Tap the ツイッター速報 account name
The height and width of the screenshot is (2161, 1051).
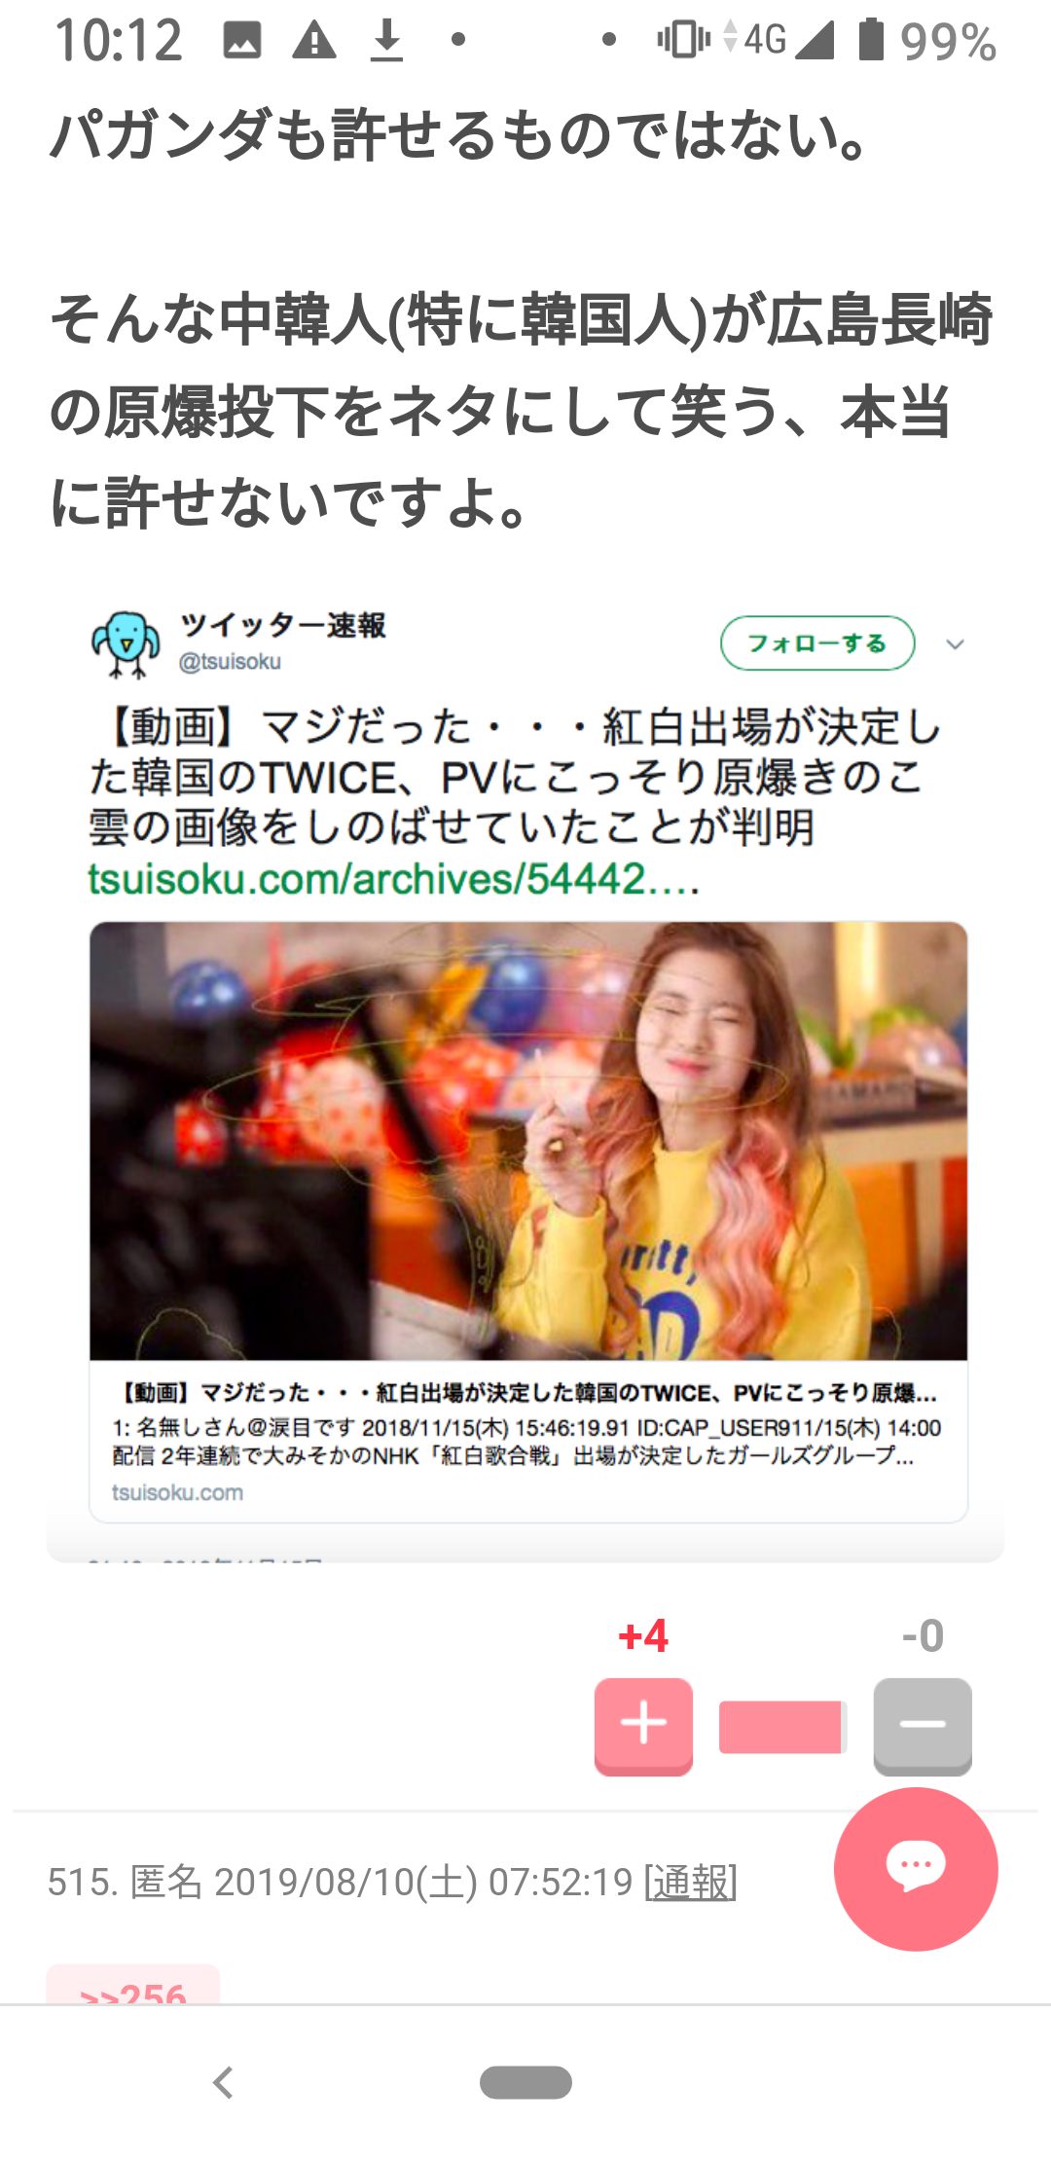(x=283, y=625)
